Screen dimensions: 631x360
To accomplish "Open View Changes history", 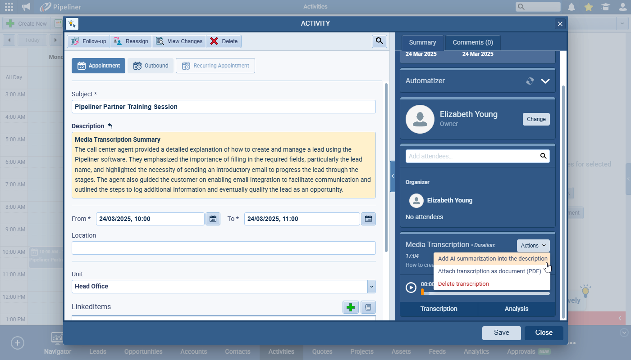I will coord(179,41).
